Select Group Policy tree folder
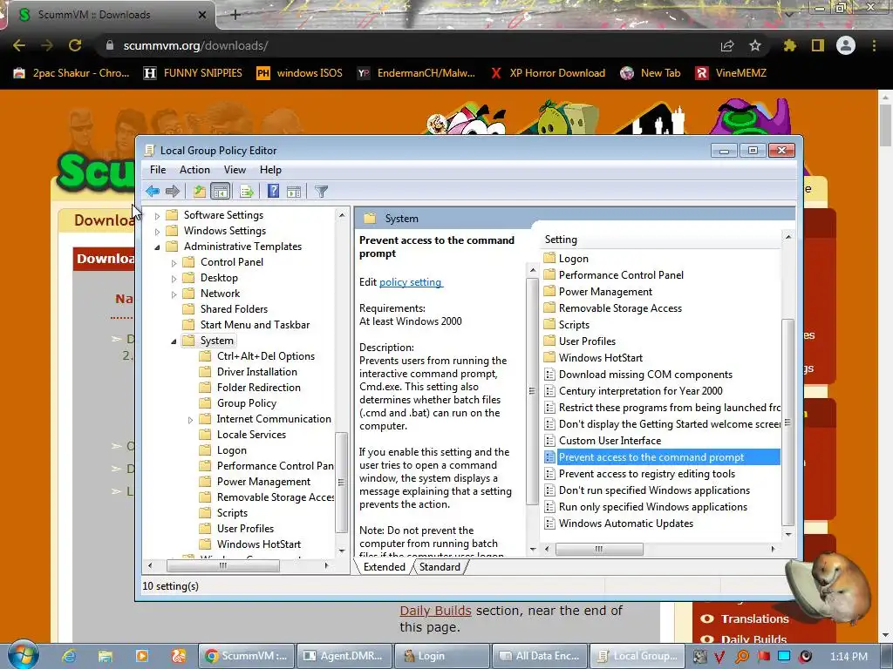Viewport: 893px width, 669px height. coord(247,403)
